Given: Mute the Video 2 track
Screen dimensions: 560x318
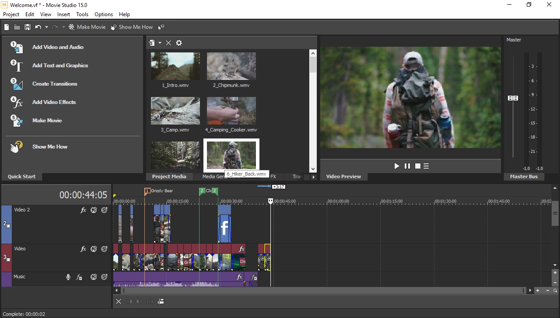Looking at the screenshot, I should tap(94, 210).
